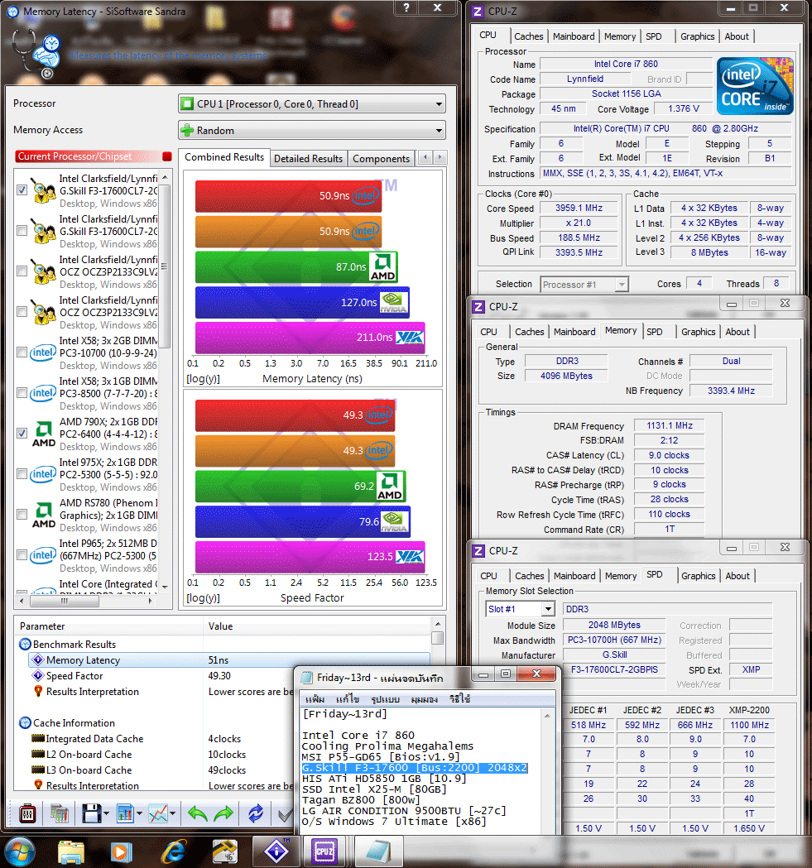Open Internet Explorer from the taskbar

click(173, 851)
